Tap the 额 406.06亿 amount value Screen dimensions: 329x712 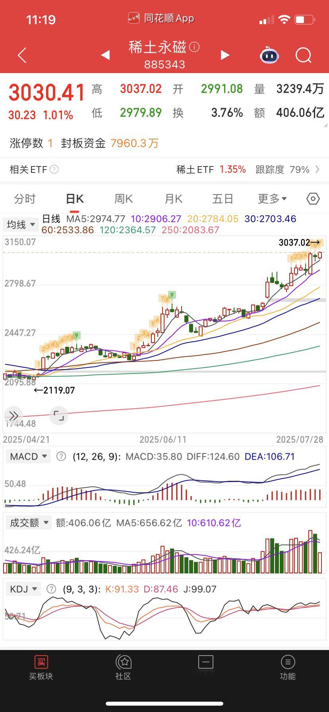tap(300, 113)
